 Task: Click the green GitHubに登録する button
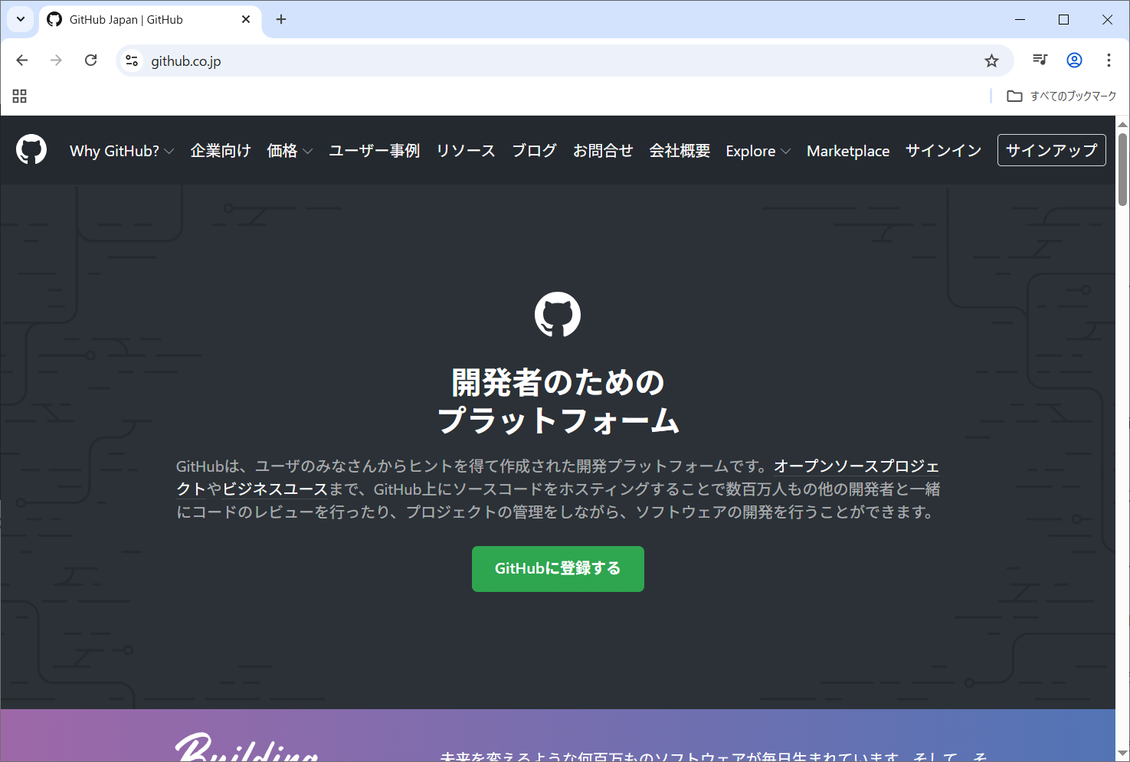point(558,568)
